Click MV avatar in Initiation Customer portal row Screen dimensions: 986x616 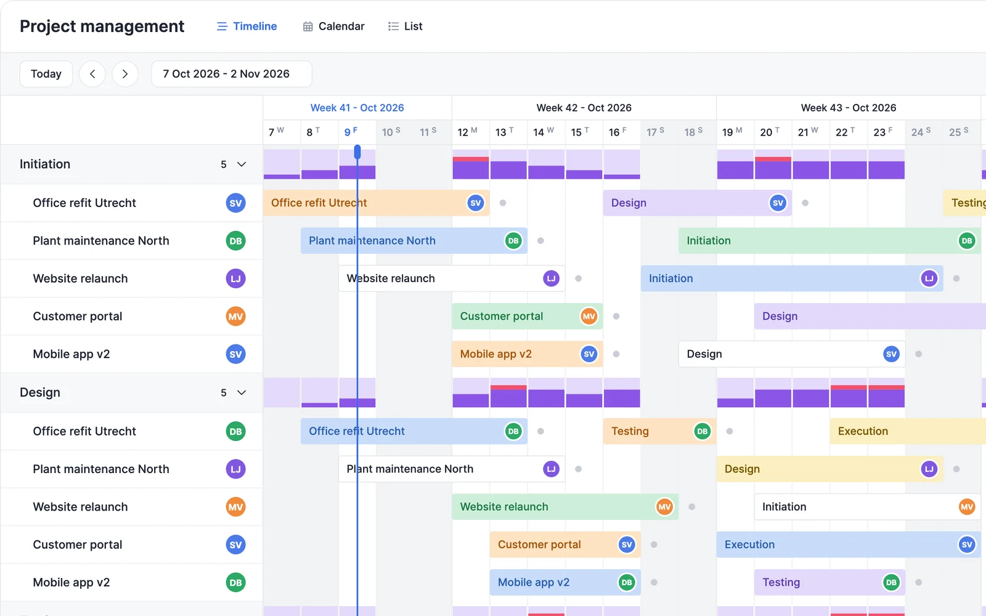tap(235, 317)
